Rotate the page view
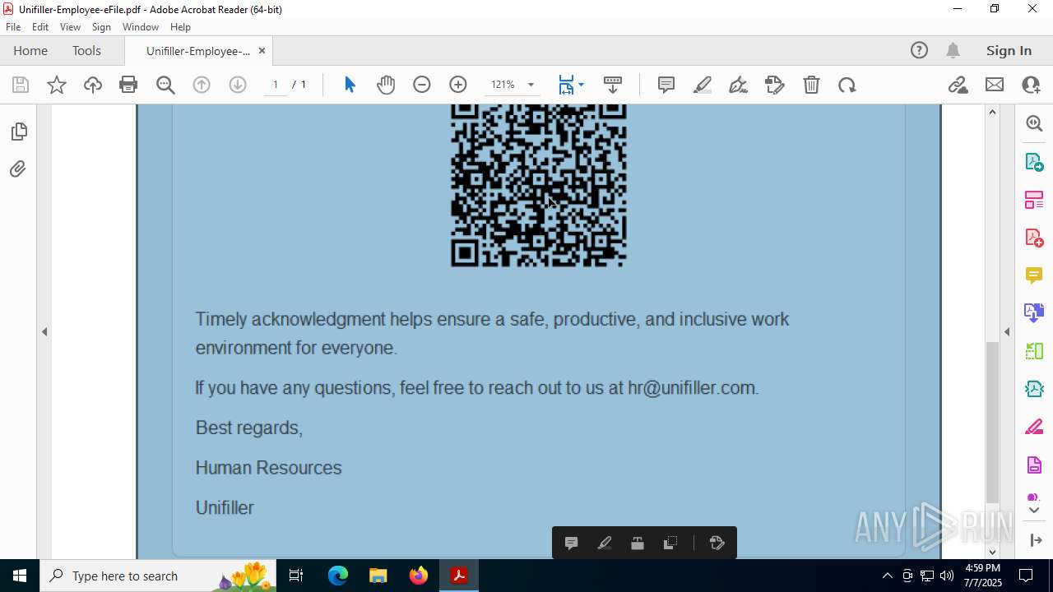 847,85
